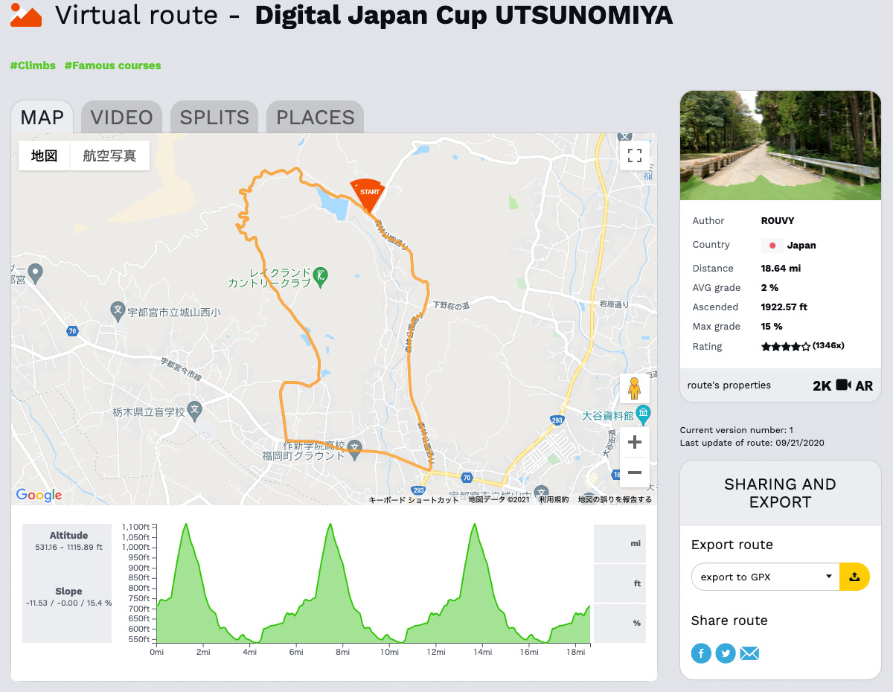Click the AVG grade 2 % value
The width and height of the screenshot is (893, 692).
[769, 287]
